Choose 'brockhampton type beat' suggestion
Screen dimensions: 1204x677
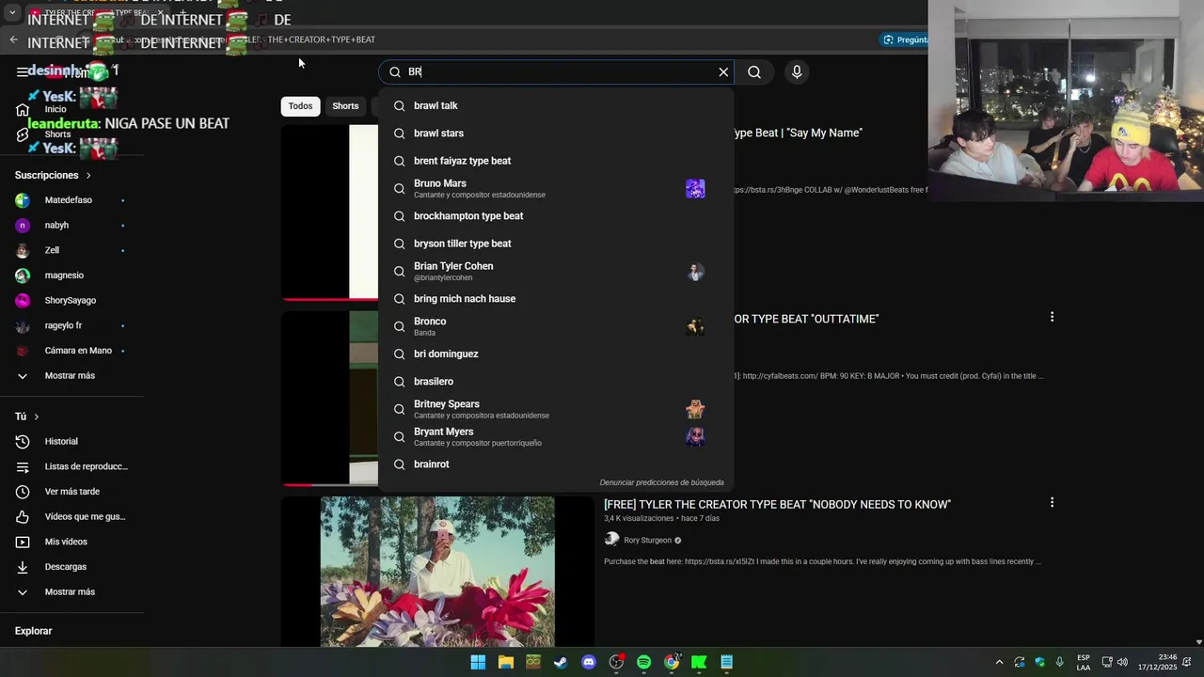(x=556, y=216)
